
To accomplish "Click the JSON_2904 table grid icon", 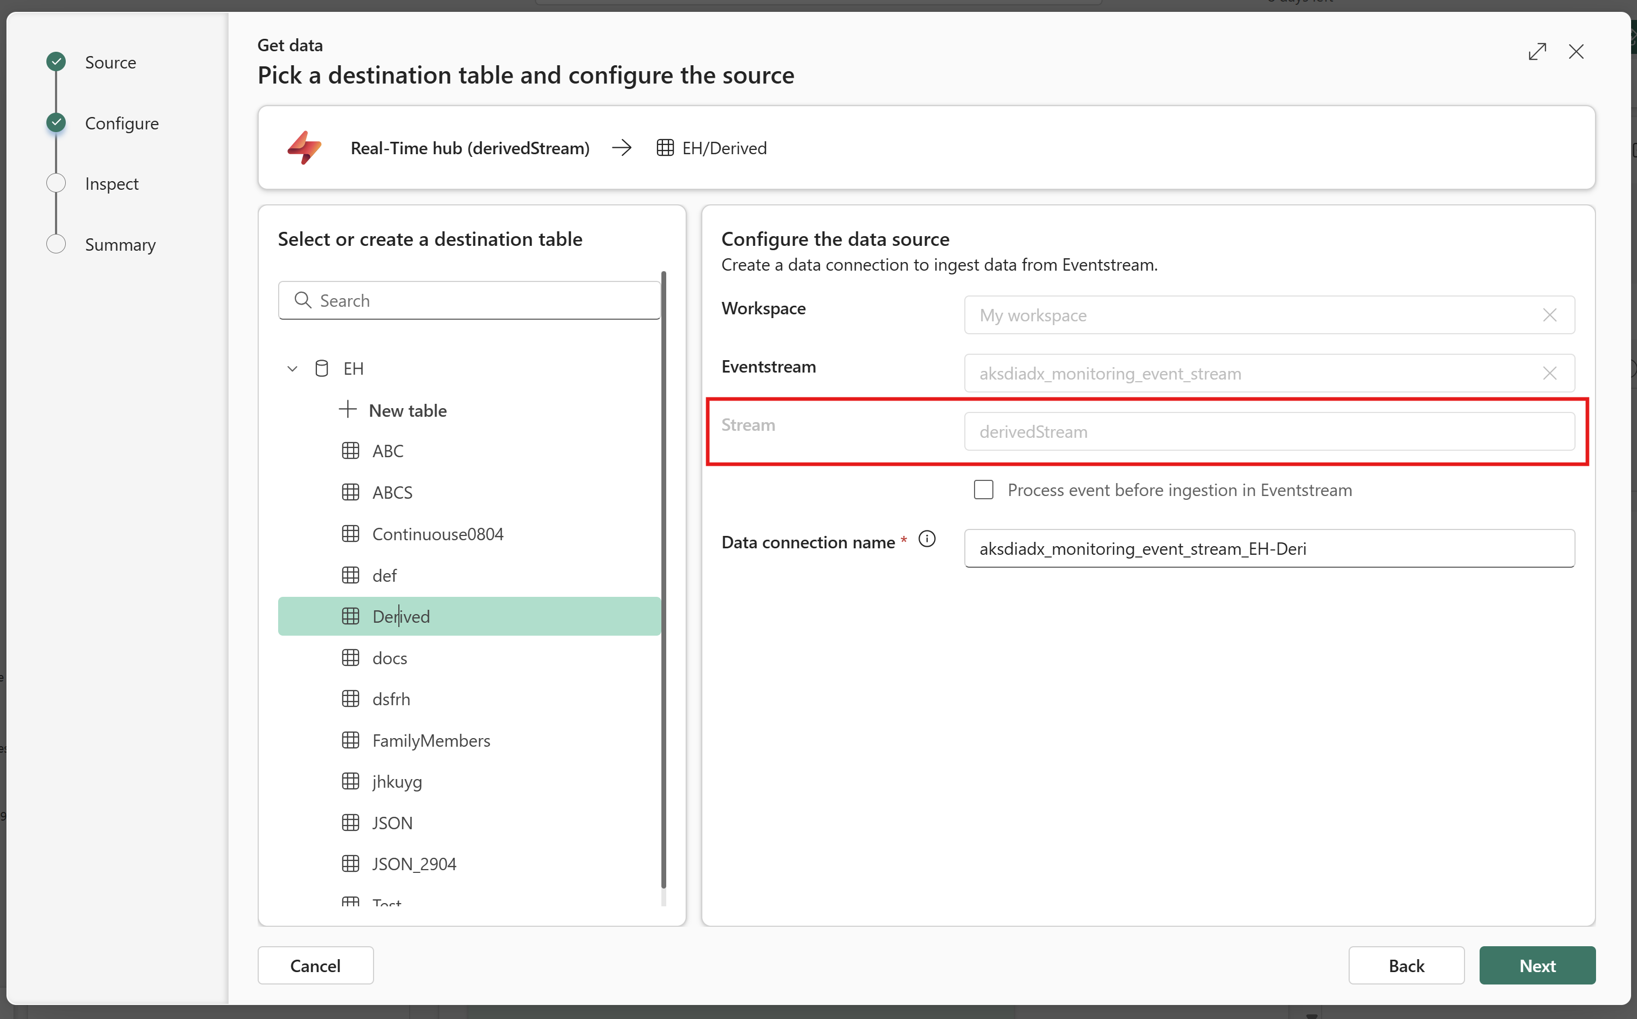I will pos(350,863).
